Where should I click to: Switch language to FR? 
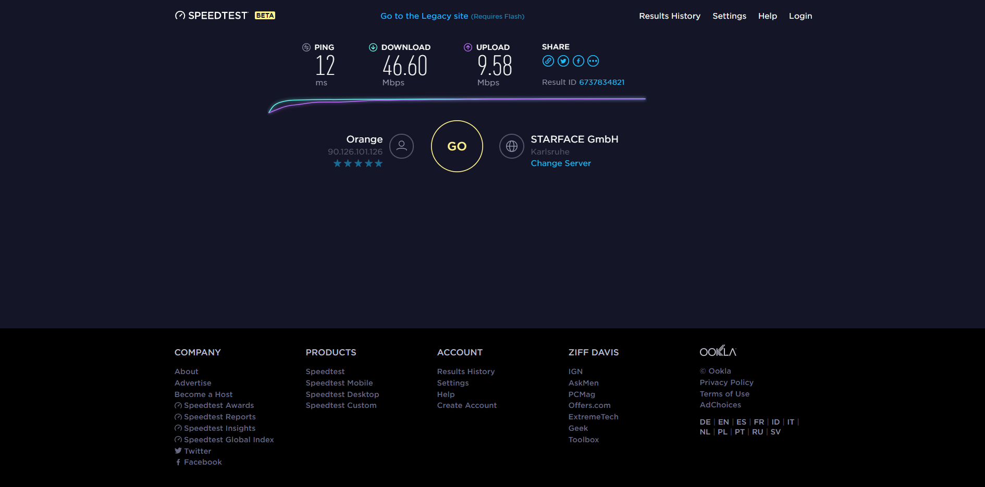coord(759,422)
